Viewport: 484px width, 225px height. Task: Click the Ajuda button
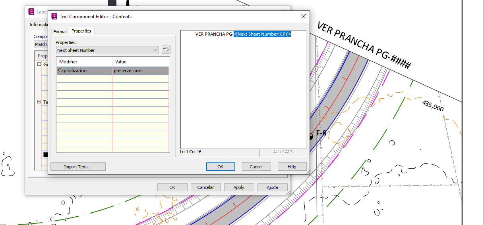[x=272, y=187]
